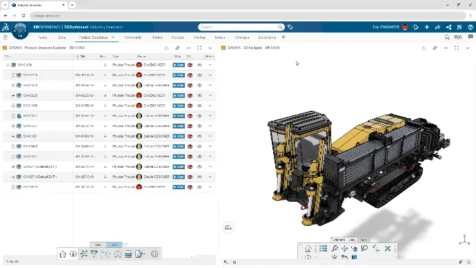Open the Product Structure tab dropdown arrow
The width and height of the screenshot is (476, 268).
113,37
